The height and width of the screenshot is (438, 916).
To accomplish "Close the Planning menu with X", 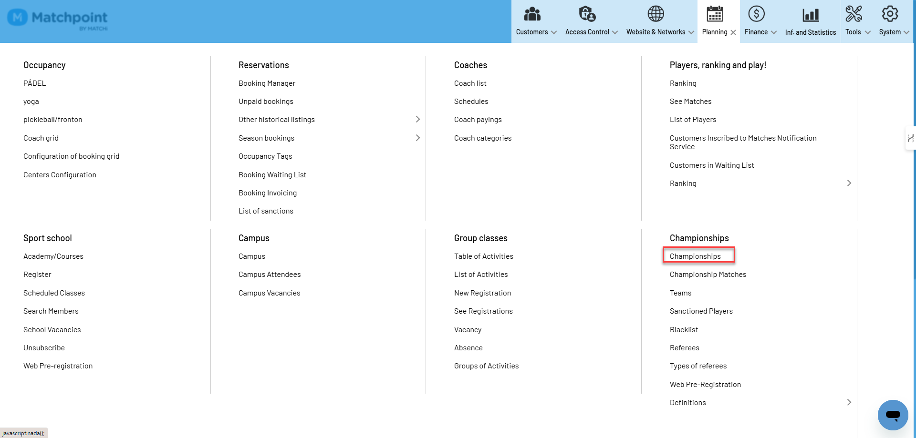I will coord(733,32).
